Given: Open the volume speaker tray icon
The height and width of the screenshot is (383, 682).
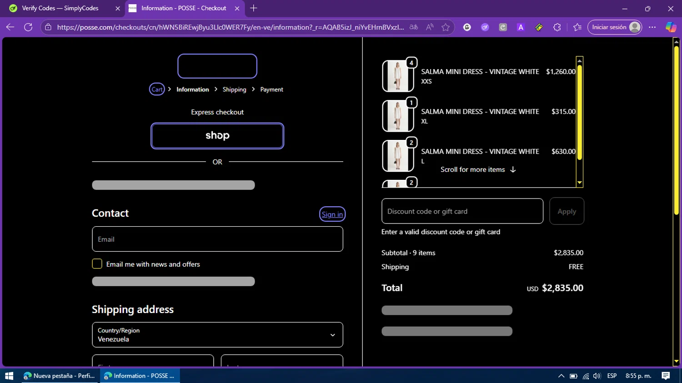Looking at the screenshot, I should pyautogui.click(x=597, y=376).
